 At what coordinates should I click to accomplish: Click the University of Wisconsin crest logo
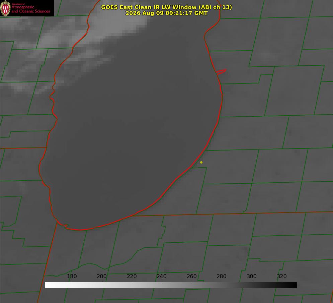click(x=5, y=8)
